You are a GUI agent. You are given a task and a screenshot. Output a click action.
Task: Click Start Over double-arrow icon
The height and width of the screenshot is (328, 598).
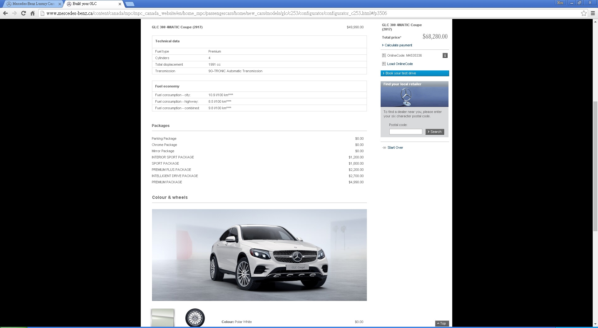tap(384, 148)
